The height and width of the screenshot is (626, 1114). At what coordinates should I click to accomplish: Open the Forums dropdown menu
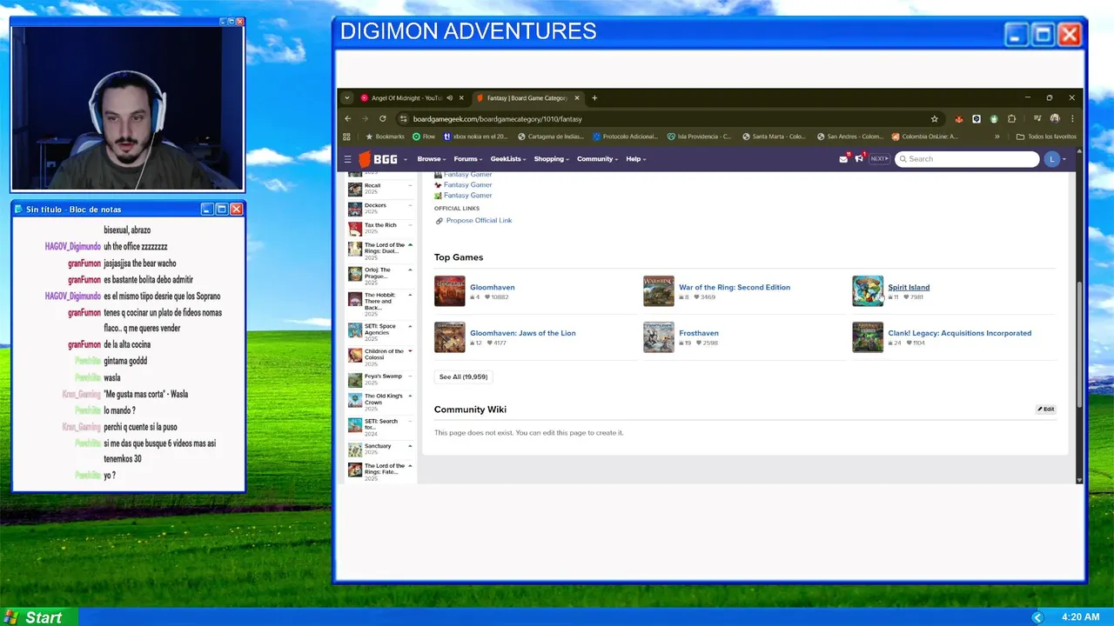468,159
